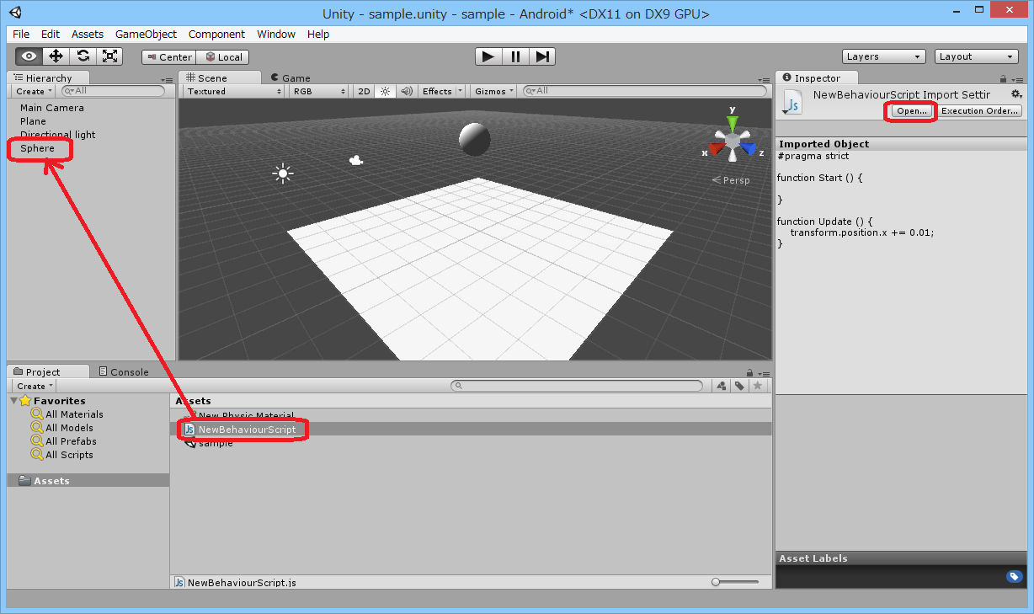The image size is (1034, 614).
Task: Open Project Create dropdown
Action: pos(35,386)
